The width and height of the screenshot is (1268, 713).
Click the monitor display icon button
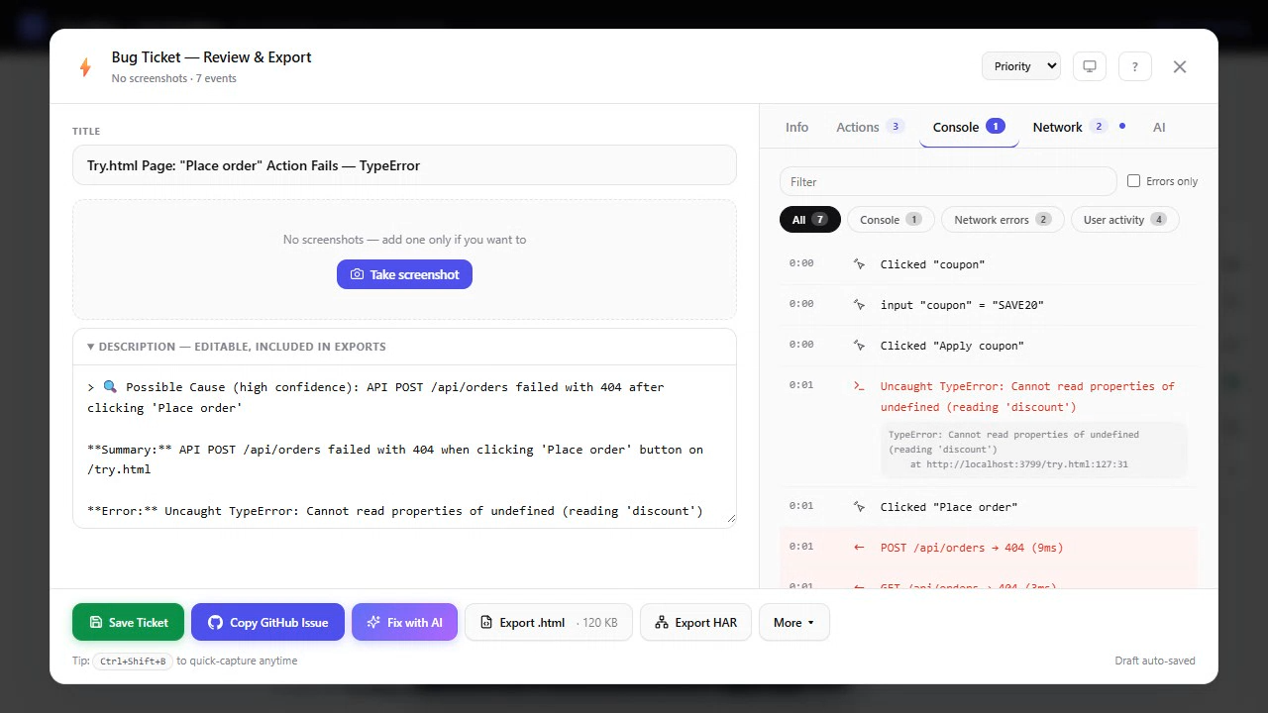tap(1090, 66)
